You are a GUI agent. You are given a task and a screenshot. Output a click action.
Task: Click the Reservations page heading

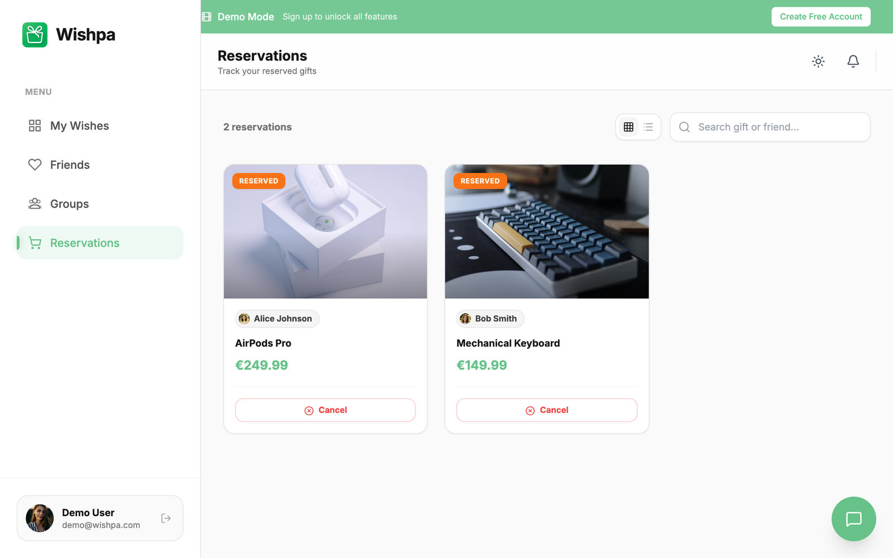click(x=262, y=56)
